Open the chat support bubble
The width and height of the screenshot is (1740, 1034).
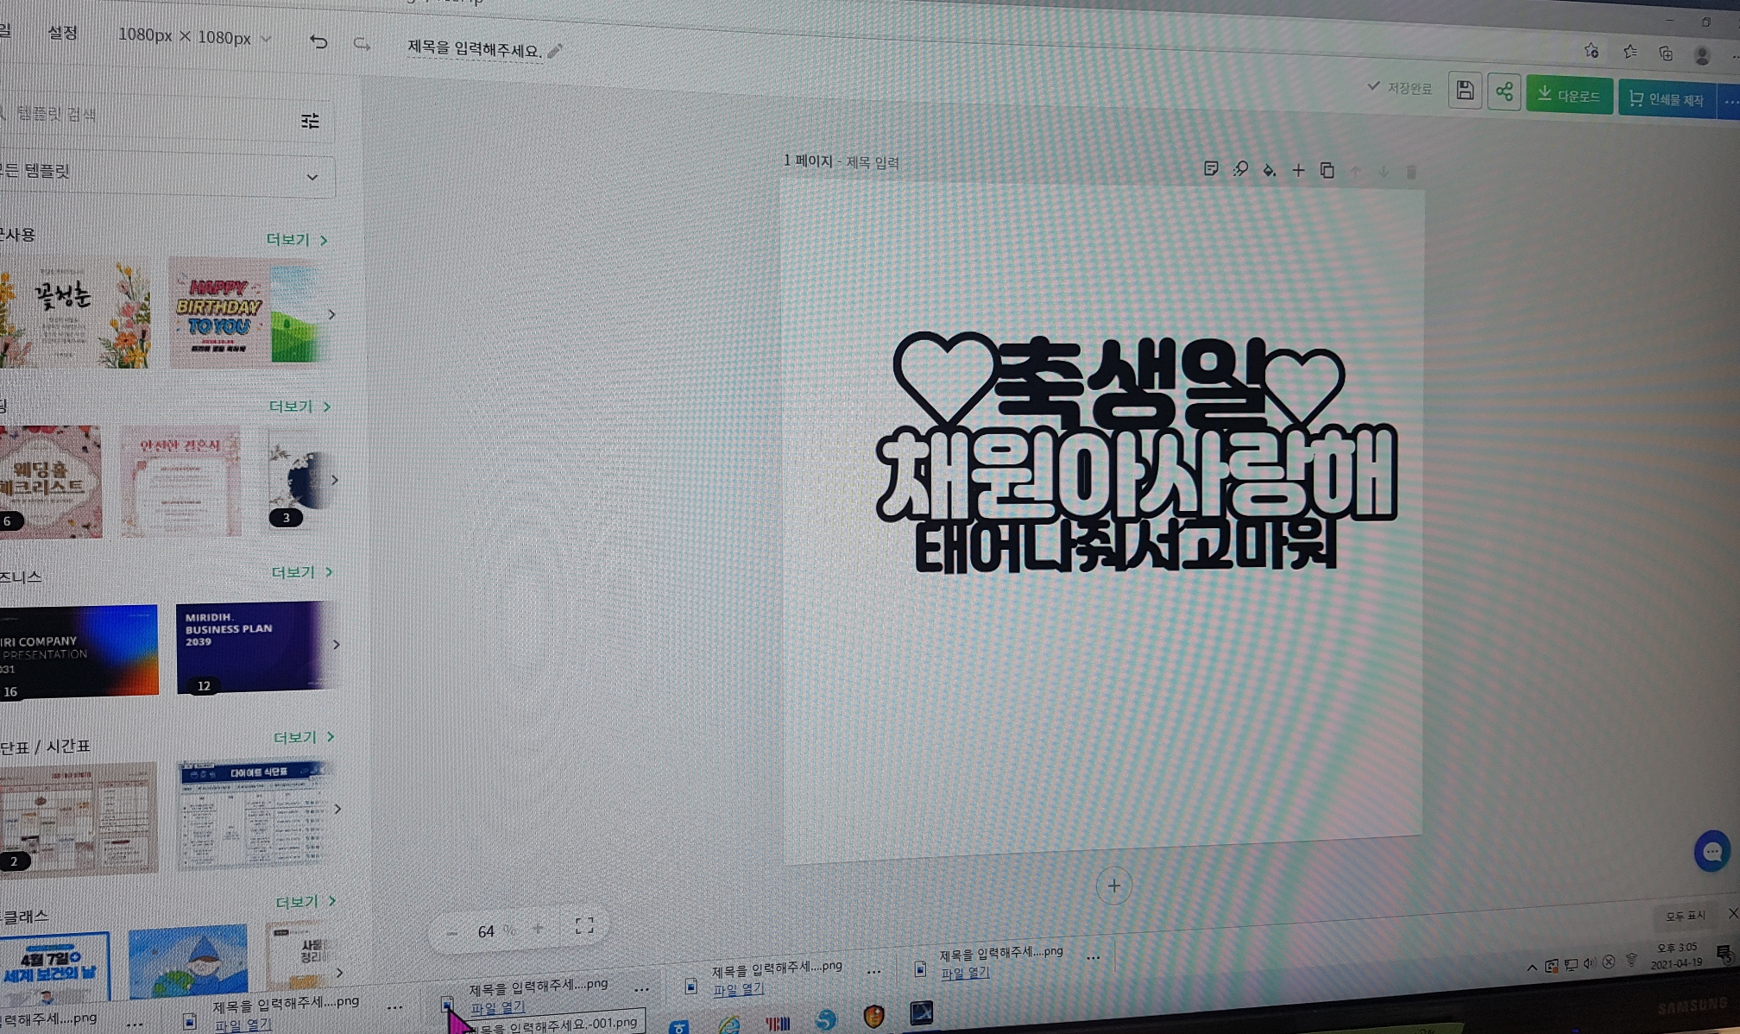(x=1712, y=852)
